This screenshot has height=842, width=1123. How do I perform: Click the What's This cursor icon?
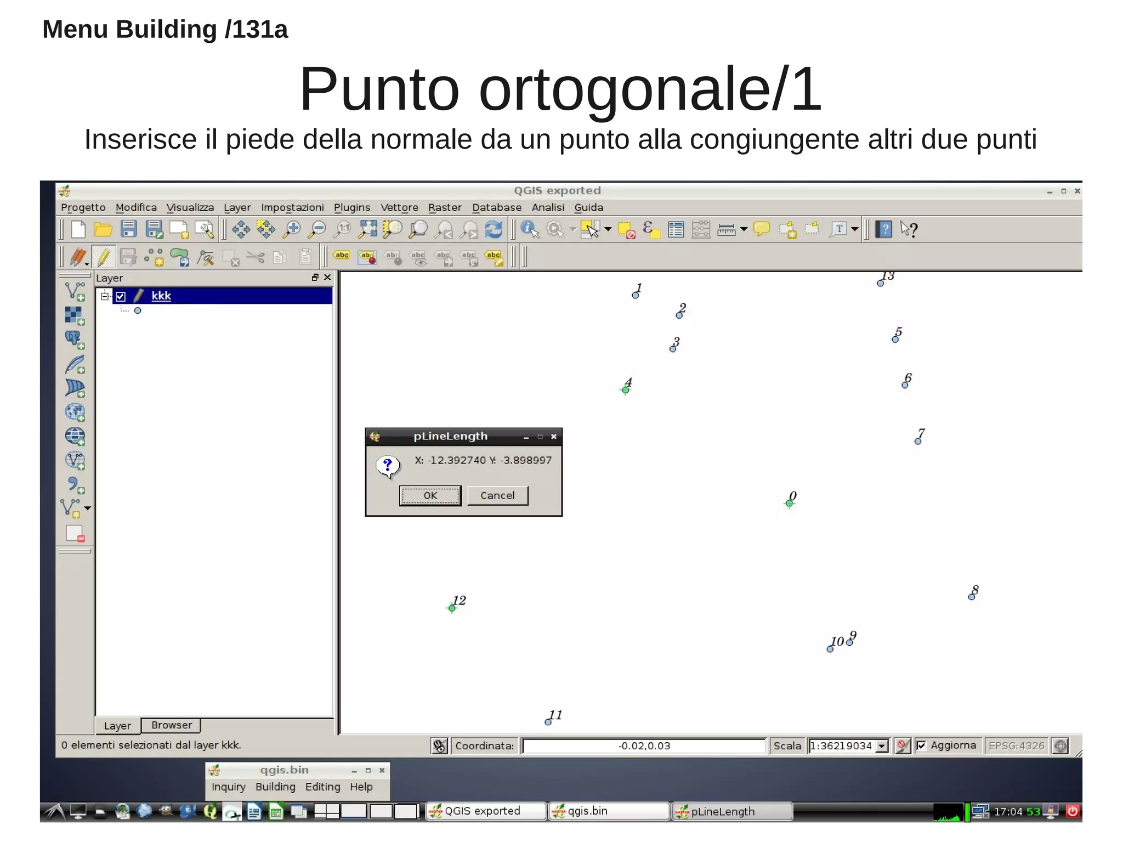click(x=909, y=229)
